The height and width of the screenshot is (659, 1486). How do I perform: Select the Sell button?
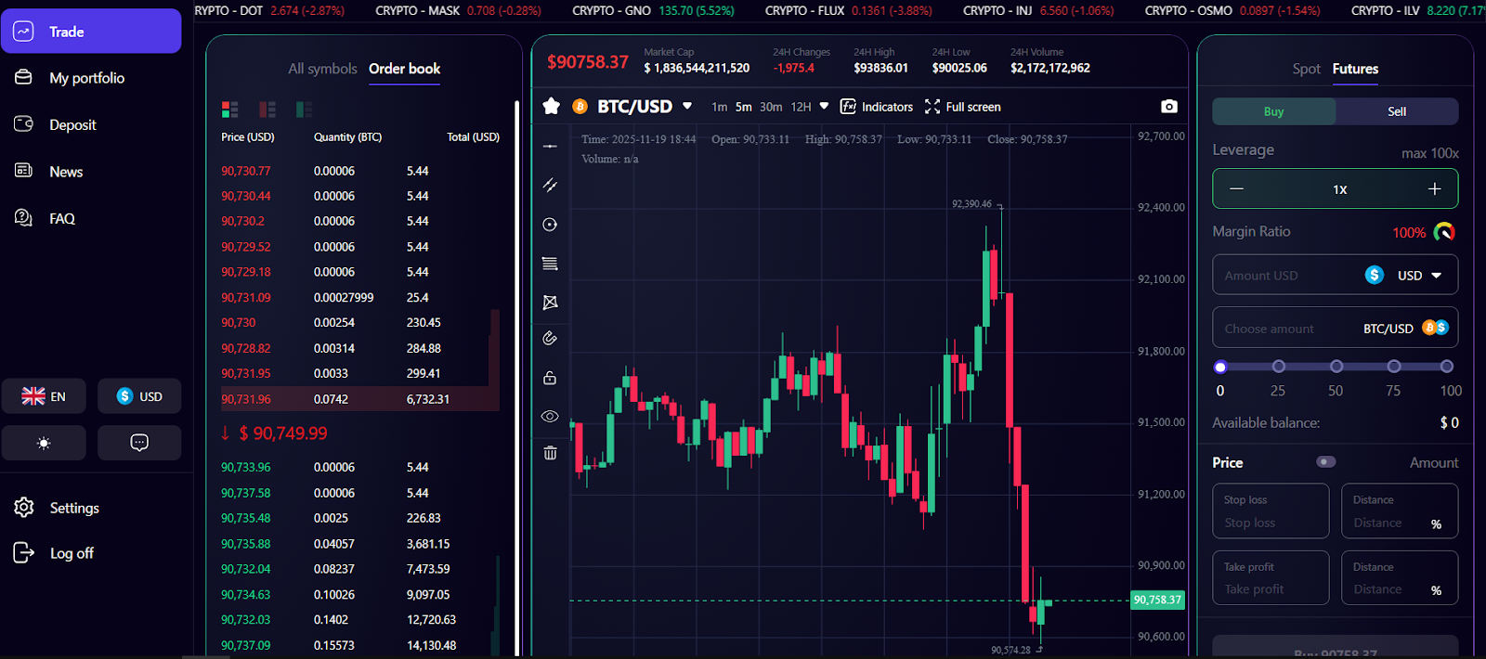click(x=1396, y=111)
